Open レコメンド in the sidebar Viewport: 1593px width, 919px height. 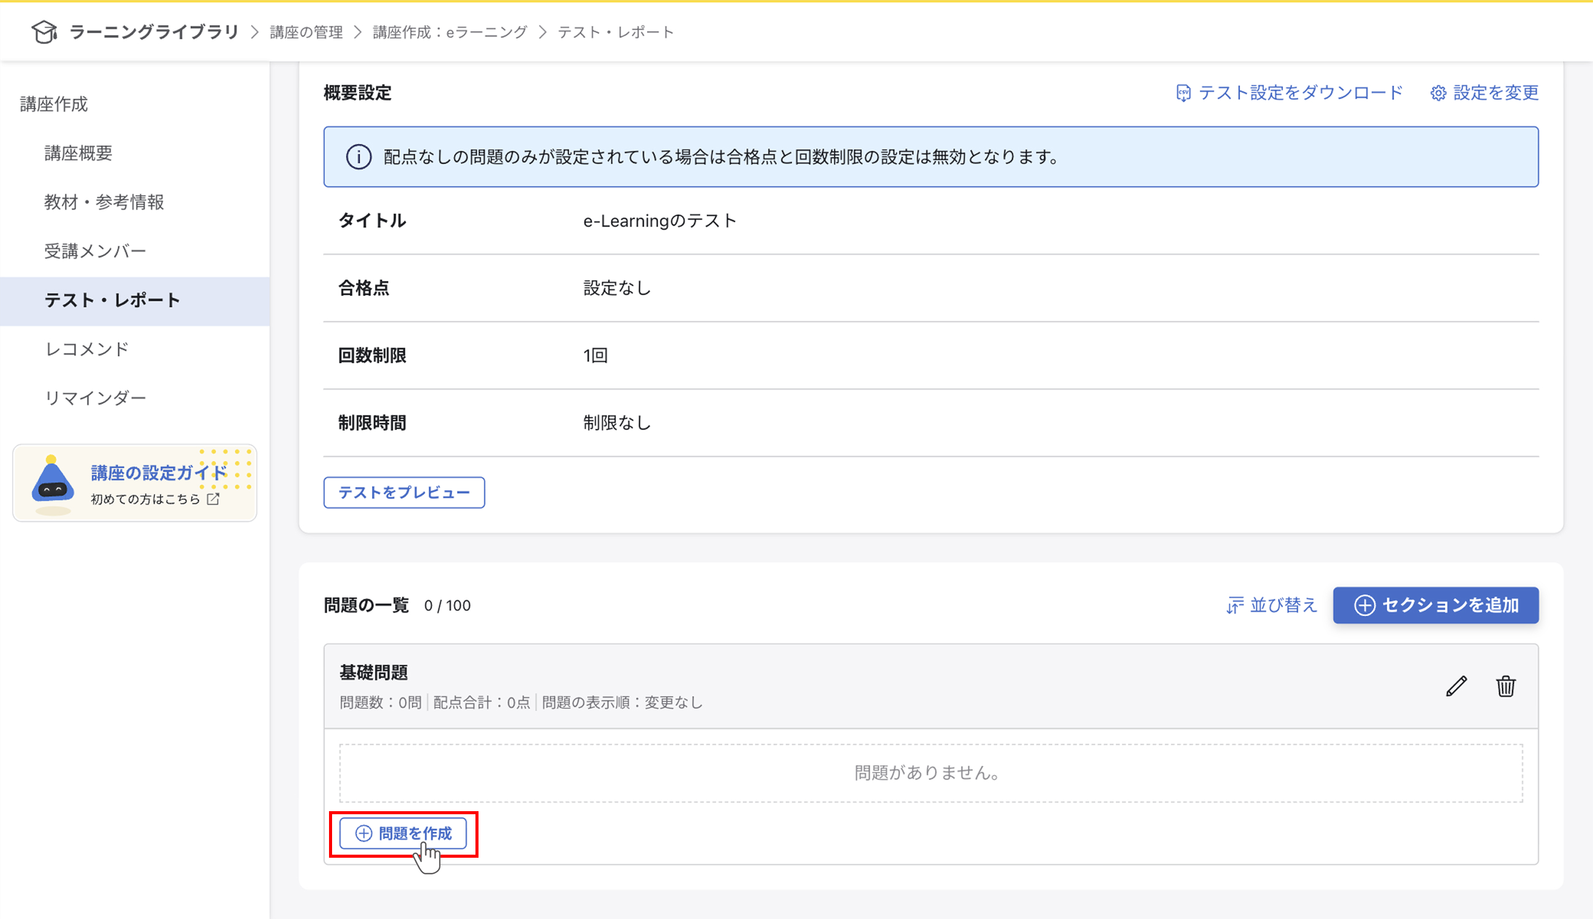87,349
